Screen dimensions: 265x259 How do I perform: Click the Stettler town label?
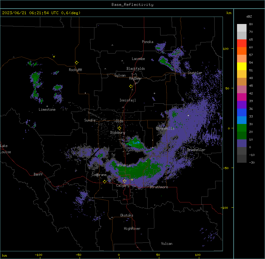pyautogui.click(x=195, y=73)
